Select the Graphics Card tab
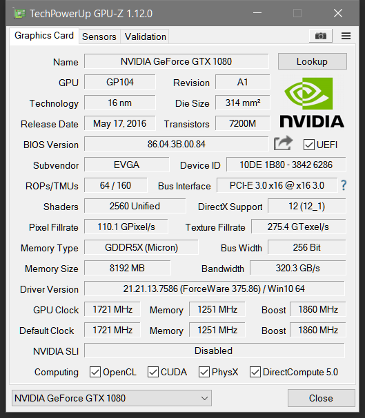365x418 pixels. (x=44, y=35)
